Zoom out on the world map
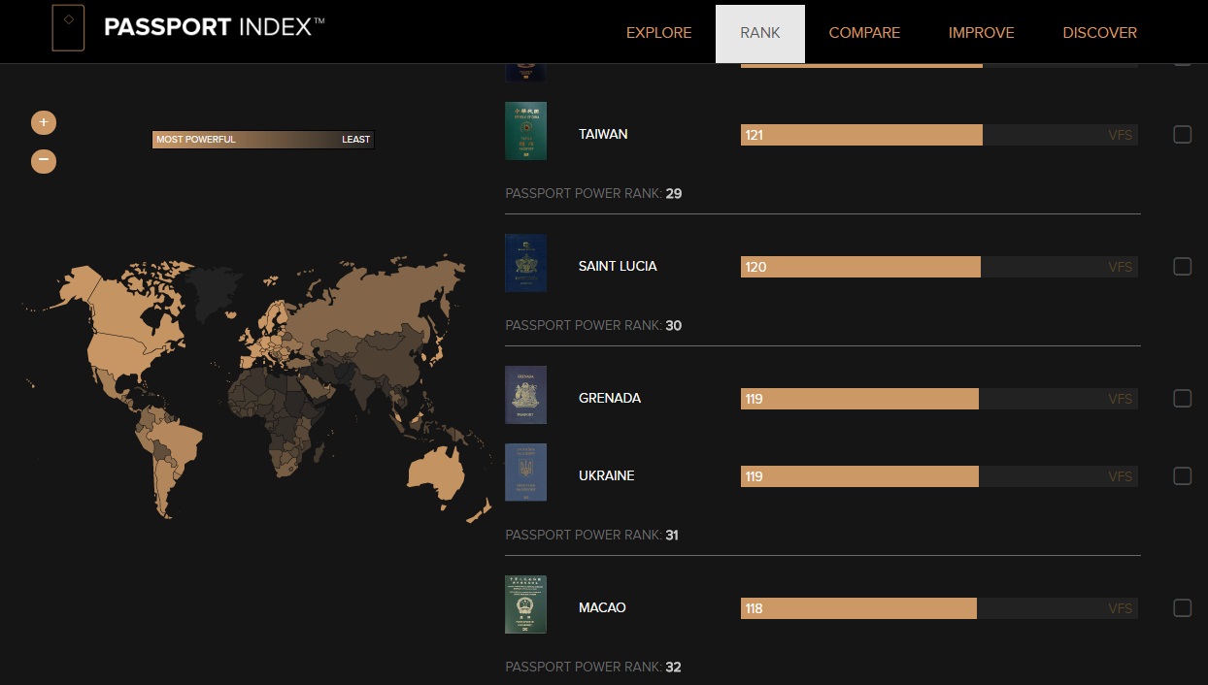This screenshot has width=1208, height=685. click(44, 160)
